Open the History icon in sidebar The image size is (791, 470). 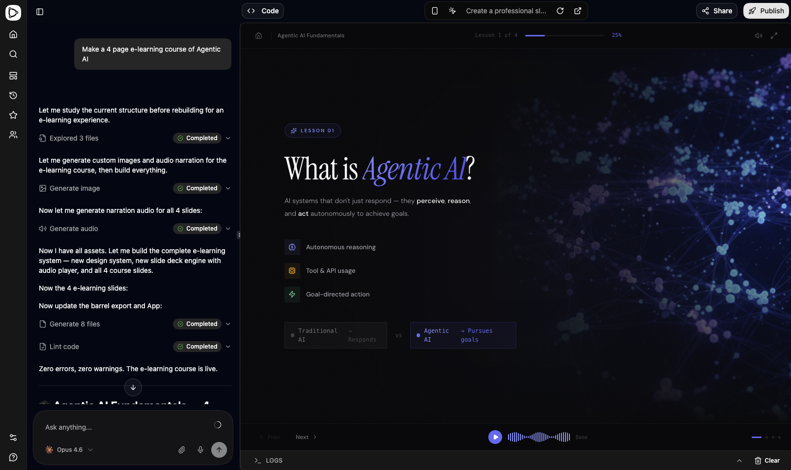click(x=13, y=95)
